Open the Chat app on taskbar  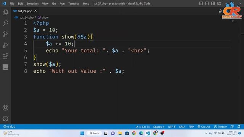(113, 133)
